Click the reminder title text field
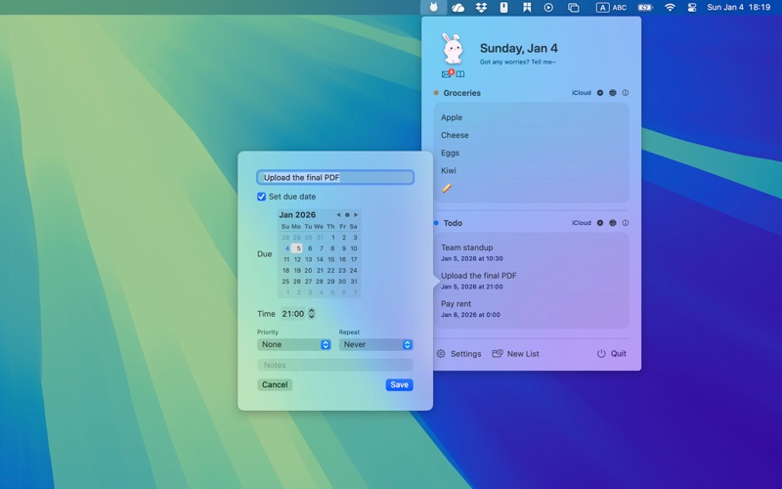The width and height of the screenshot is (782, 489). 335,177
